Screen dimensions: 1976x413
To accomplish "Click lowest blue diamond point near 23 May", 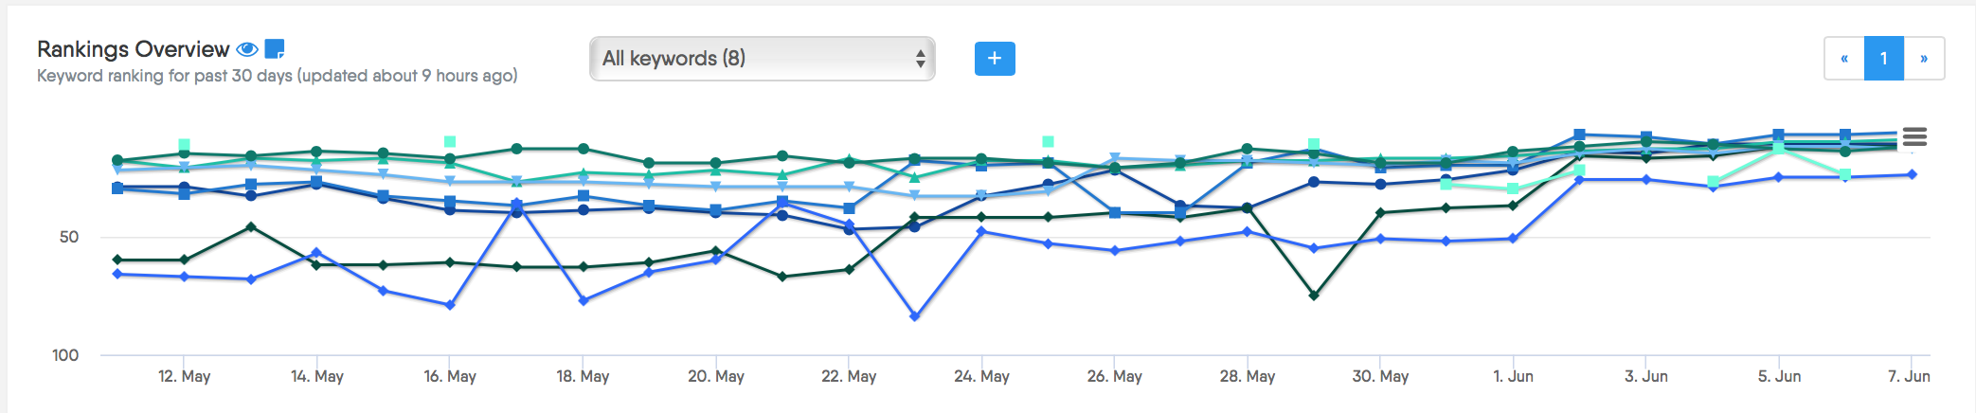I will 915,316.
